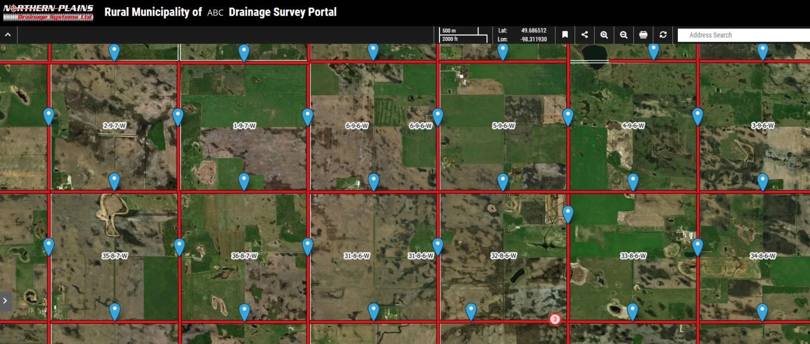Image resolution: width=810 pixels, height=344 pixels.
Task: Open the red cluster marker numbered 3
Action: coord(555,319)
